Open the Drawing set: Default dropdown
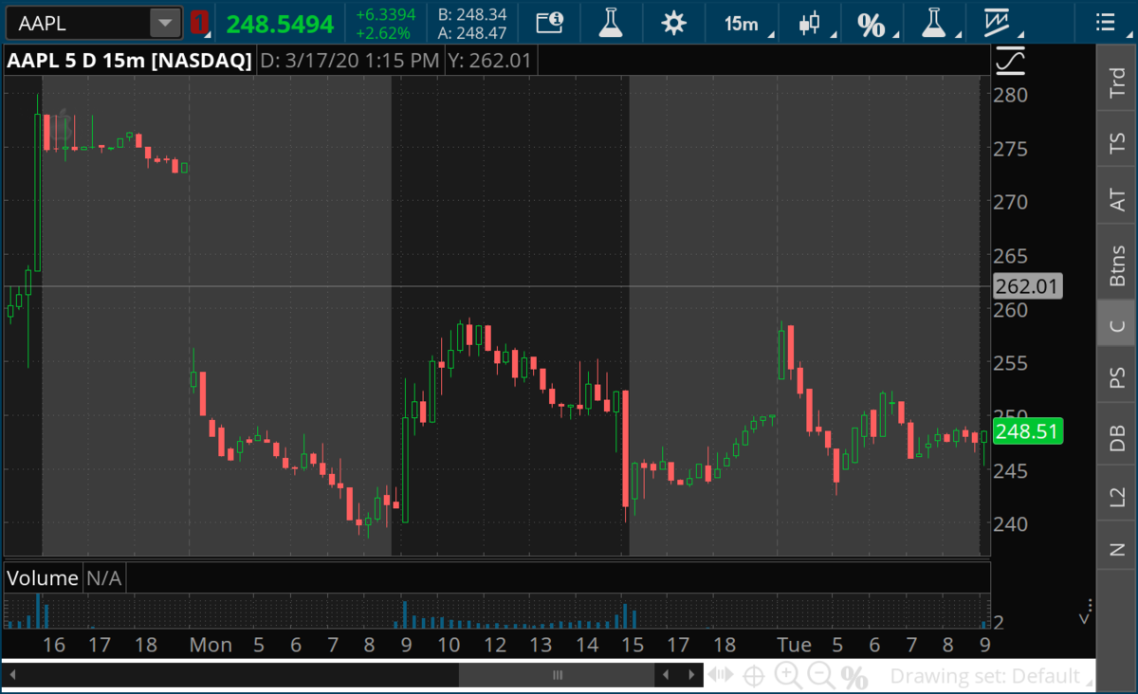Viewport: 1138px width, 694px height. pyautogui.click(x=989, y=676)
